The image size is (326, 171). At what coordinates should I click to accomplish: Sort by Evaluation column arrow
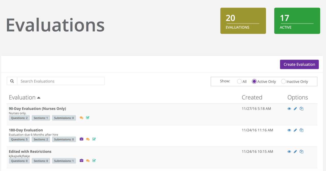coord(39,97)
